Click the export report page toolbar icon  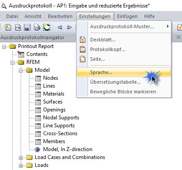tap(18, 27)
